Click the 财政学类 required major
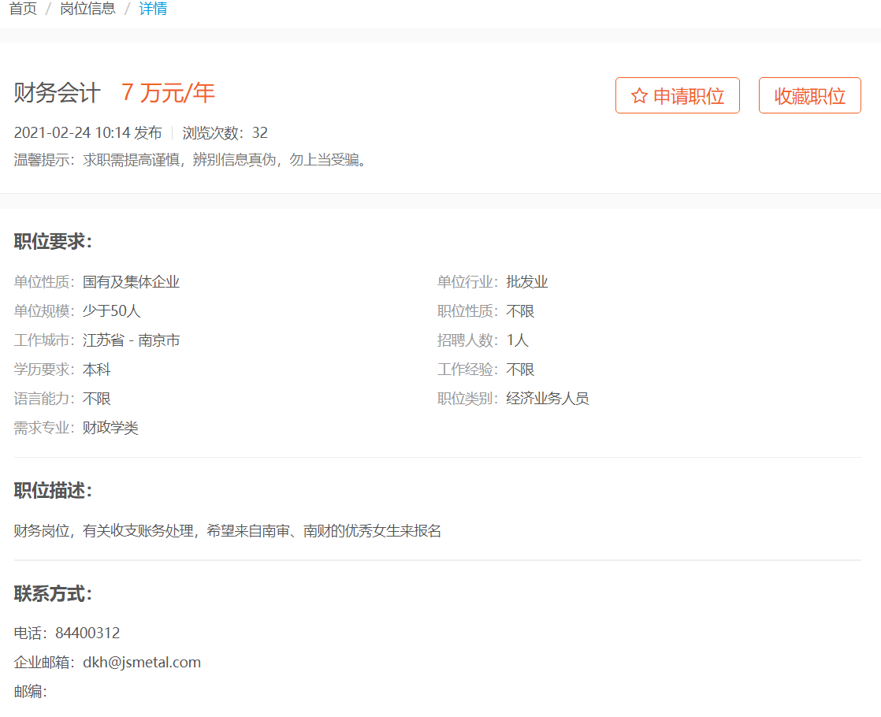Image resolution: width=881 pixels, height=717 pixels. coord(110,428)
